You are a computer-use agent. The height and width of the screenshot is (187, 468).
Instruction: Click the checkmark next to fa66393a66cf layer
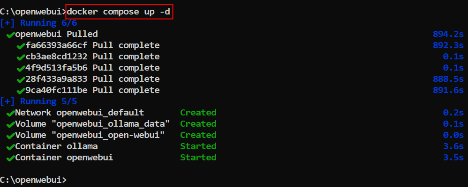point(20,46)
